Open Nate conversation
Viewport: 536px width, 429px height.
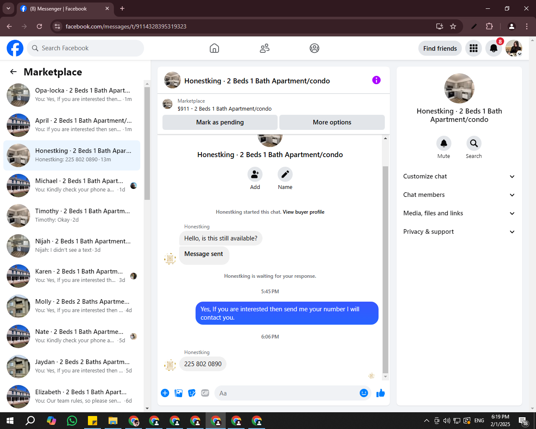tap(72, 336)
